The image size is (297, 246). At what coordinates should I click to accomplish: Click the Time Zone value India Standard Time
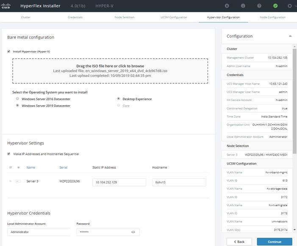coord(274,117)
